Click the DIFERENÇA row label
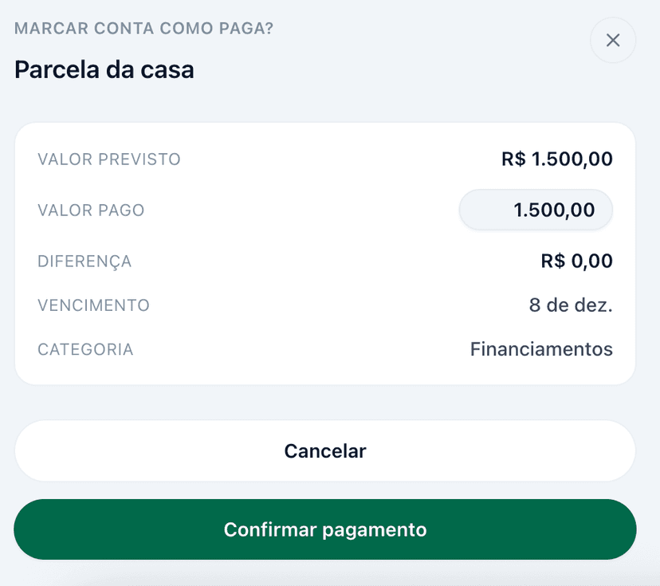Screen dimensions: 660x586 click(x=84, y=261)
